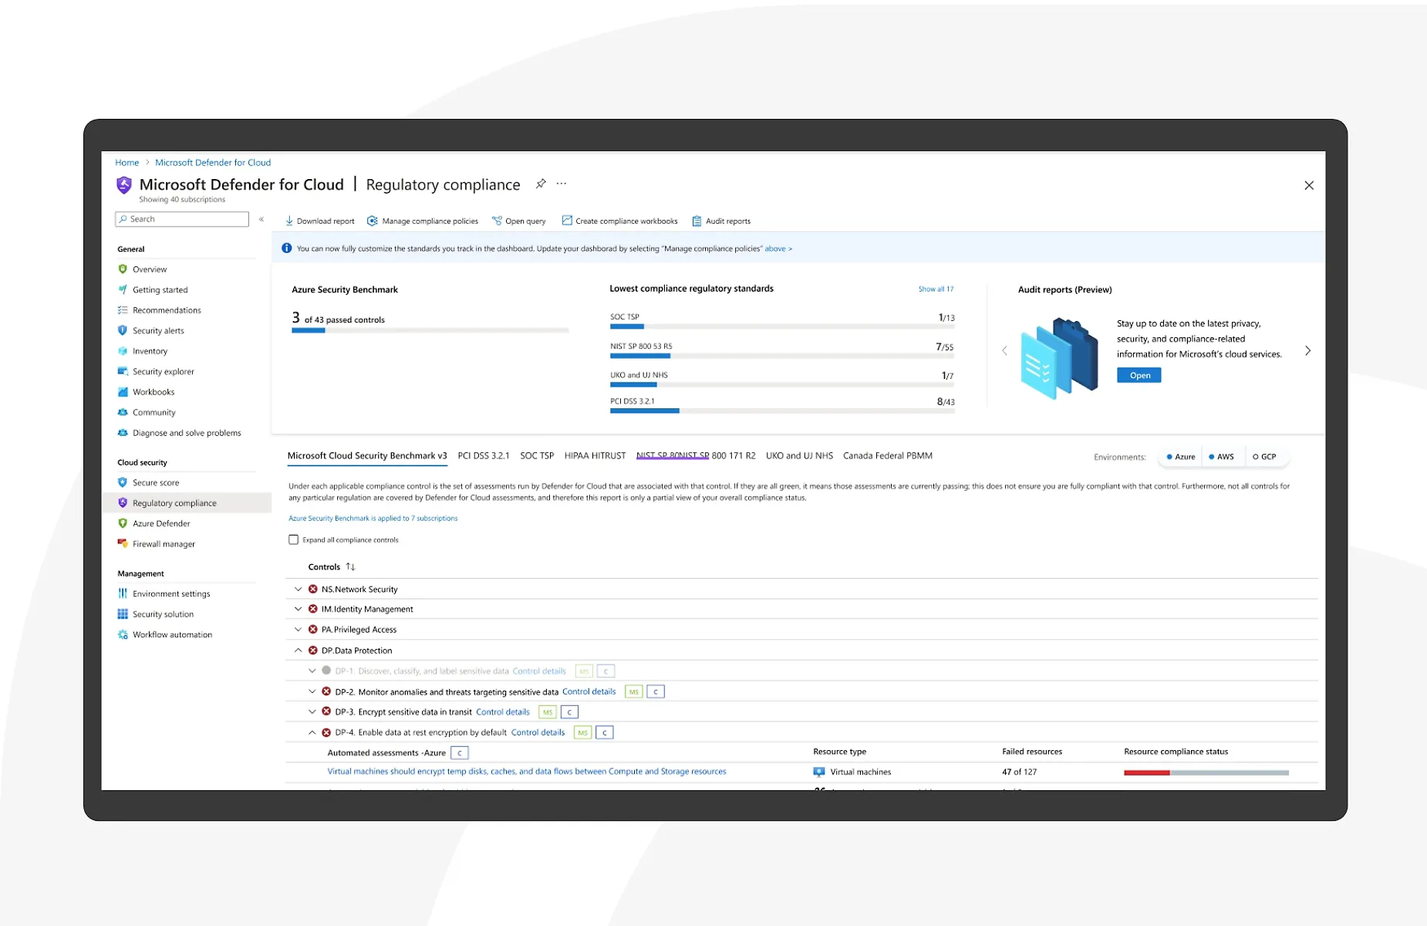The image size is (1427, 926).
Task: Click the Audit reports clipboard icon
Action: (697, 221)
